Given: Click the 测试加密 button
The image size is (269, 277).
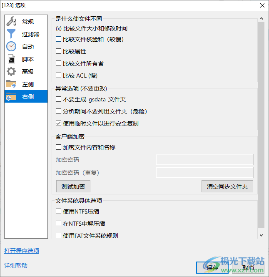Looking at the screenshot, I should 73,186.
